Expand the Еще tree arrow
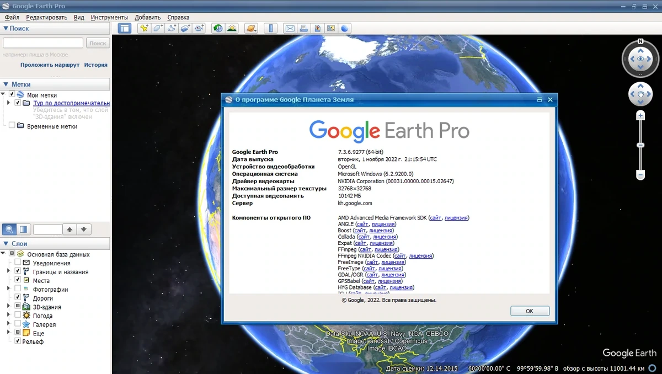The height and width of the screenshot is (374, 662). 8,333
